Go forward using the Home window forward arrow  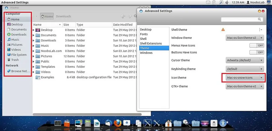tap(130, 16)
